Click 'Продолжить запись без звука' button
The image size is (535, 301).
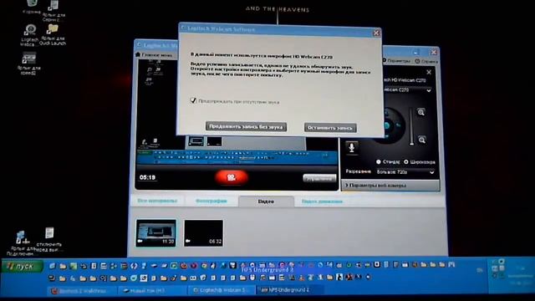[x=246, y=126]
